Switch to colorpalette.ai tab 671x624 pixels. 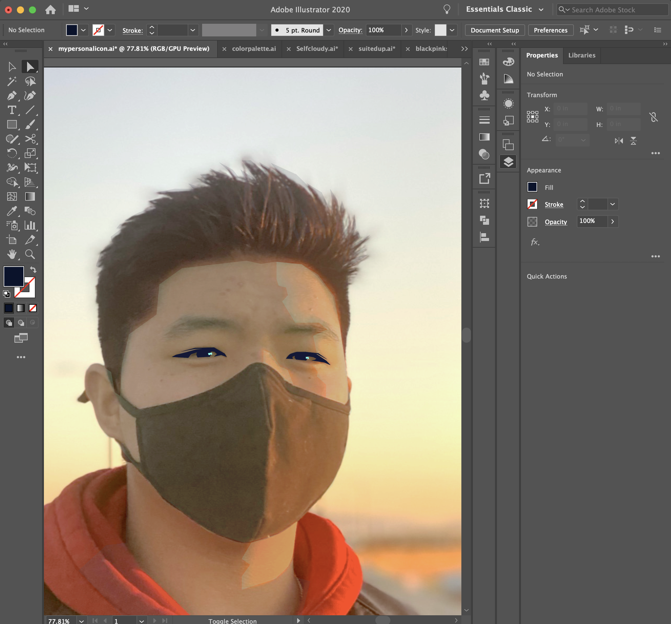point(254,49)
